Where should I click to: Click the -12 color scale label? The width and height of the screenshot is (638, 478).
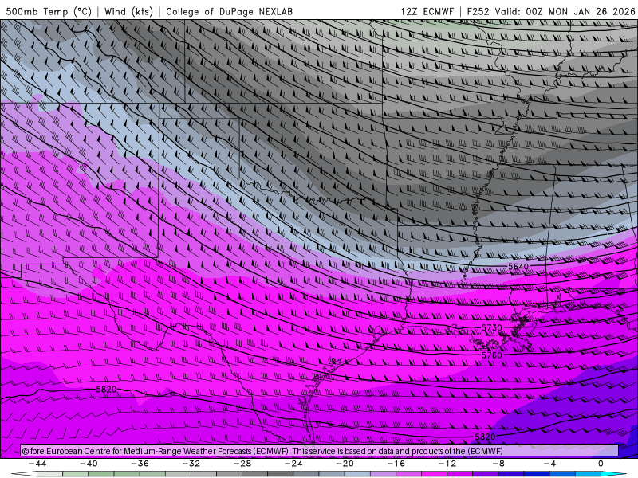pos(447,464)
